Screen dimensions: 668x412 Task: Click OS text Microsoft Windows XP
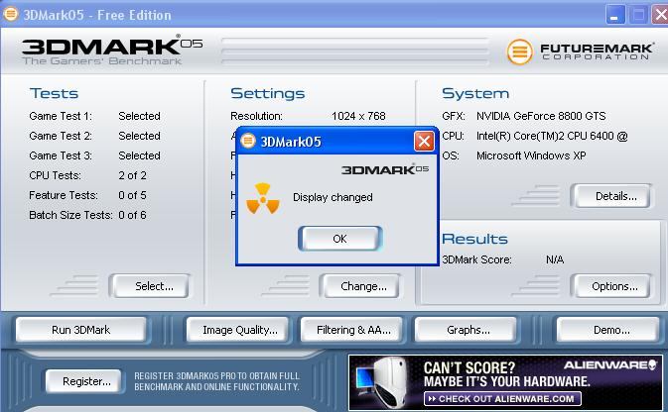click(531, 155)
